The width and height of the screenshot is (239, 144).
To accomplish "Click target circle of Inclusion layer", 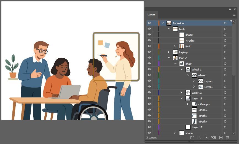I will pyautogui.click(x=225, y=23).
